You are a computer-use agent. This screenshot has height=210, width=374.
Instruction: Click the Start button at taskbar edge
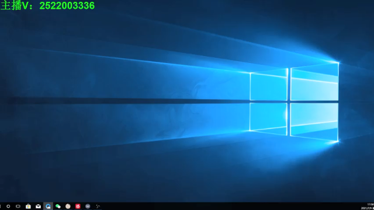[x=1, y=206]
